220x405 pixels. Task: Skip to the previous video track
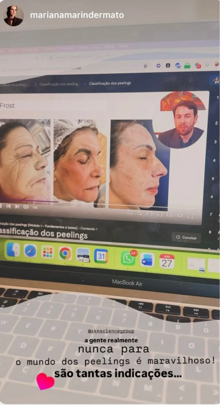point(8,206)
